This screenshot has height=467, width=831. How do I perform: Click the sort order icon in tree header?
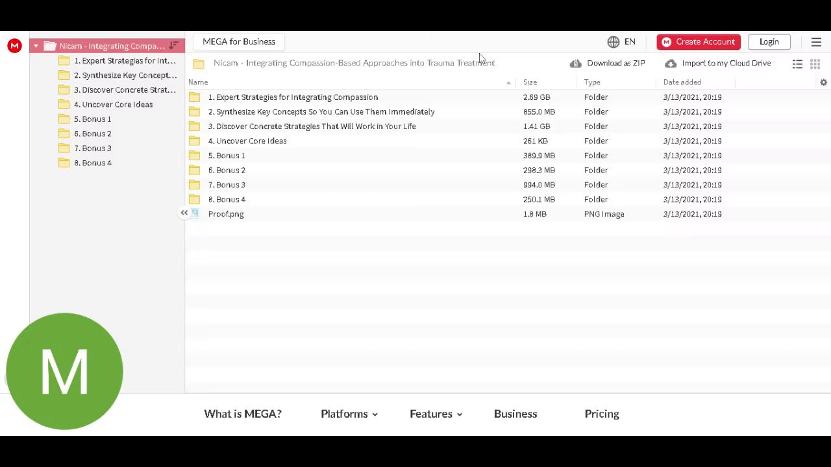pos(173,45)
